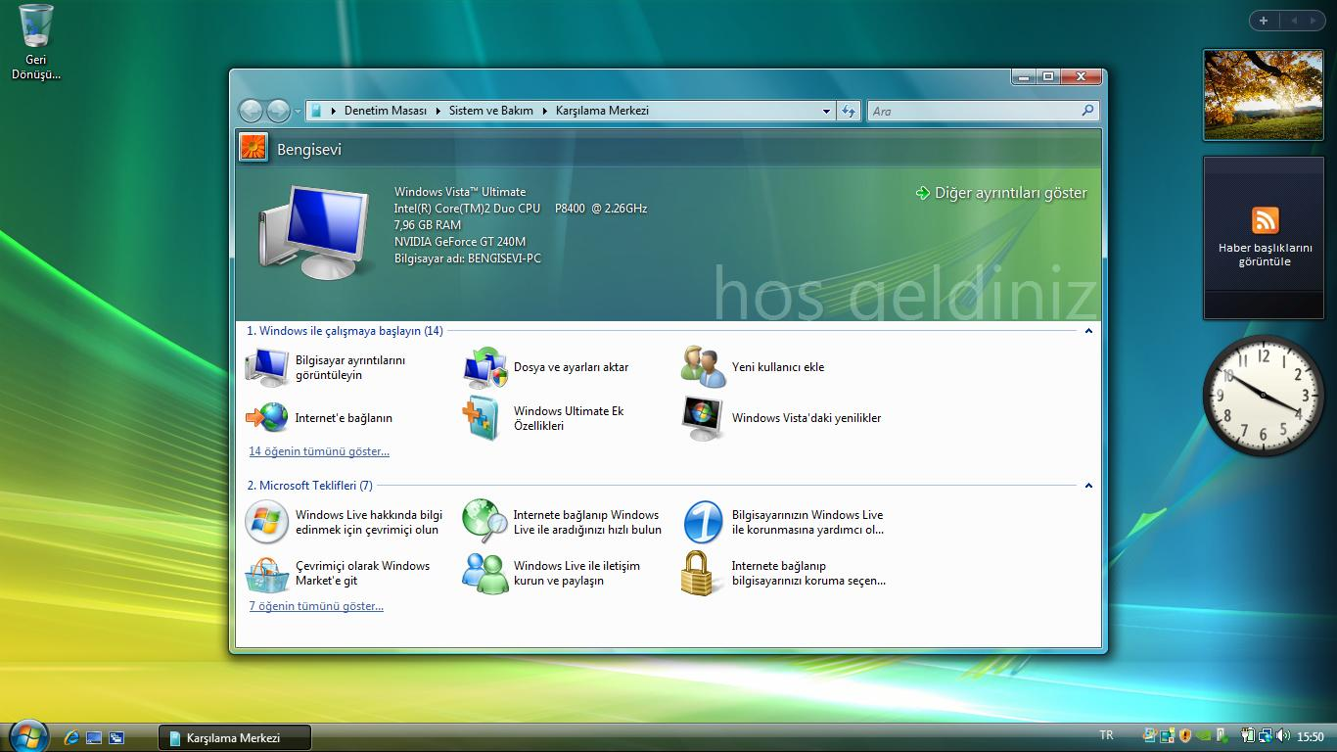Click the NVIDIA GeForce GT 240M text

point(460,242)
